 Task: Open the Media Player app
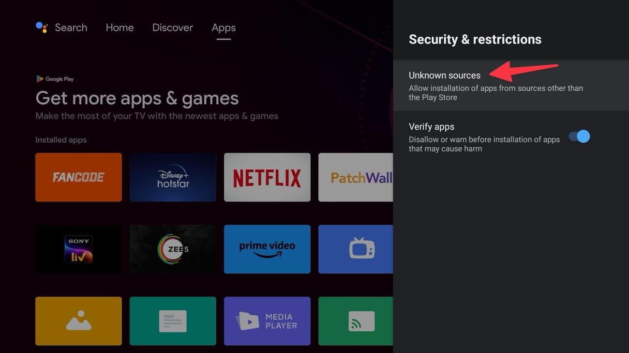tap(267, 321)
